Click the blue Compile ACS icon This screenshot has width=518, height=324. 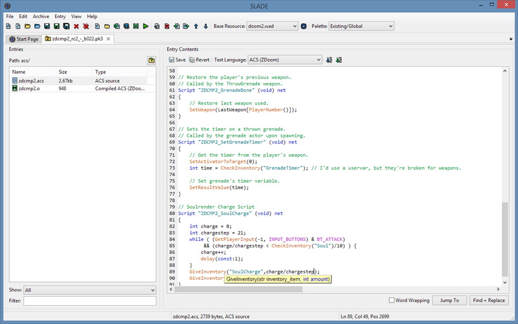click(329, 60)
